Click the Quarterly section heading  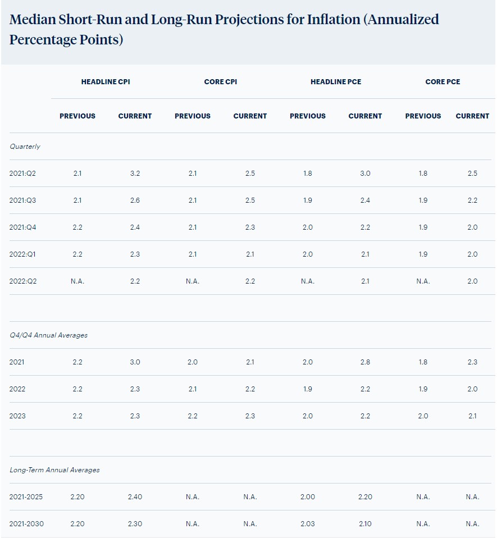tap(25, 147)
